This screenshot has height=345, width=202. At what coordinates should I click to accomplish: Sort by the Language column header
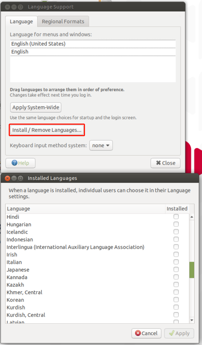click(x=85, y=208)
